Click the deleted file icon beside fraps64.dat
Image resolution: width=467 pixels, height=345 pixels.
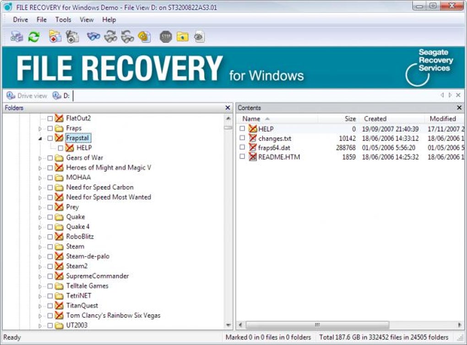coord(253,148)
